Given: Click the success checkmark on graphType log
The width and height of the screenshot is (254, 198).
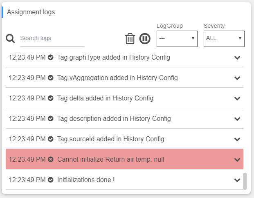Looking at the screenshot, I should [x=51, y=58].
